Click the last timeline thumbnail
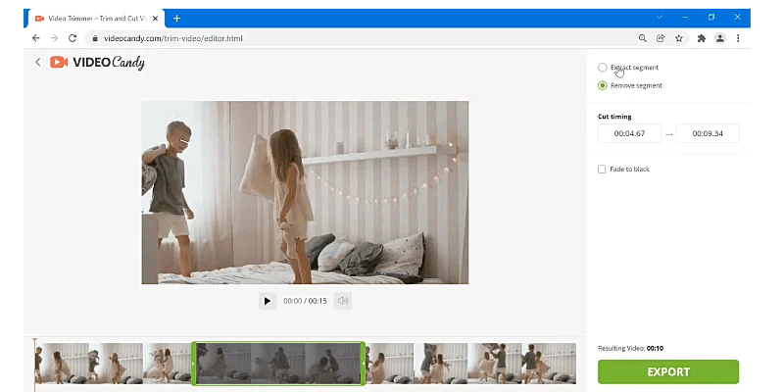This screenshot has width=784, height=392. click(549, 364)
